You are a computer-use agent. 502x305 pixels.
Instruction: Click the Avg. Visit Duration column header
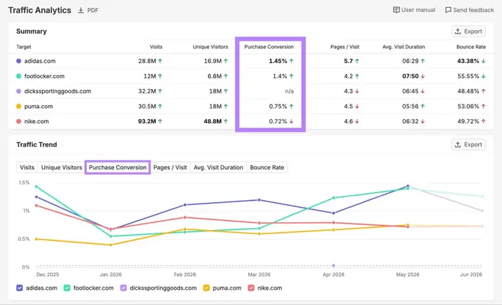click(404, 47)
